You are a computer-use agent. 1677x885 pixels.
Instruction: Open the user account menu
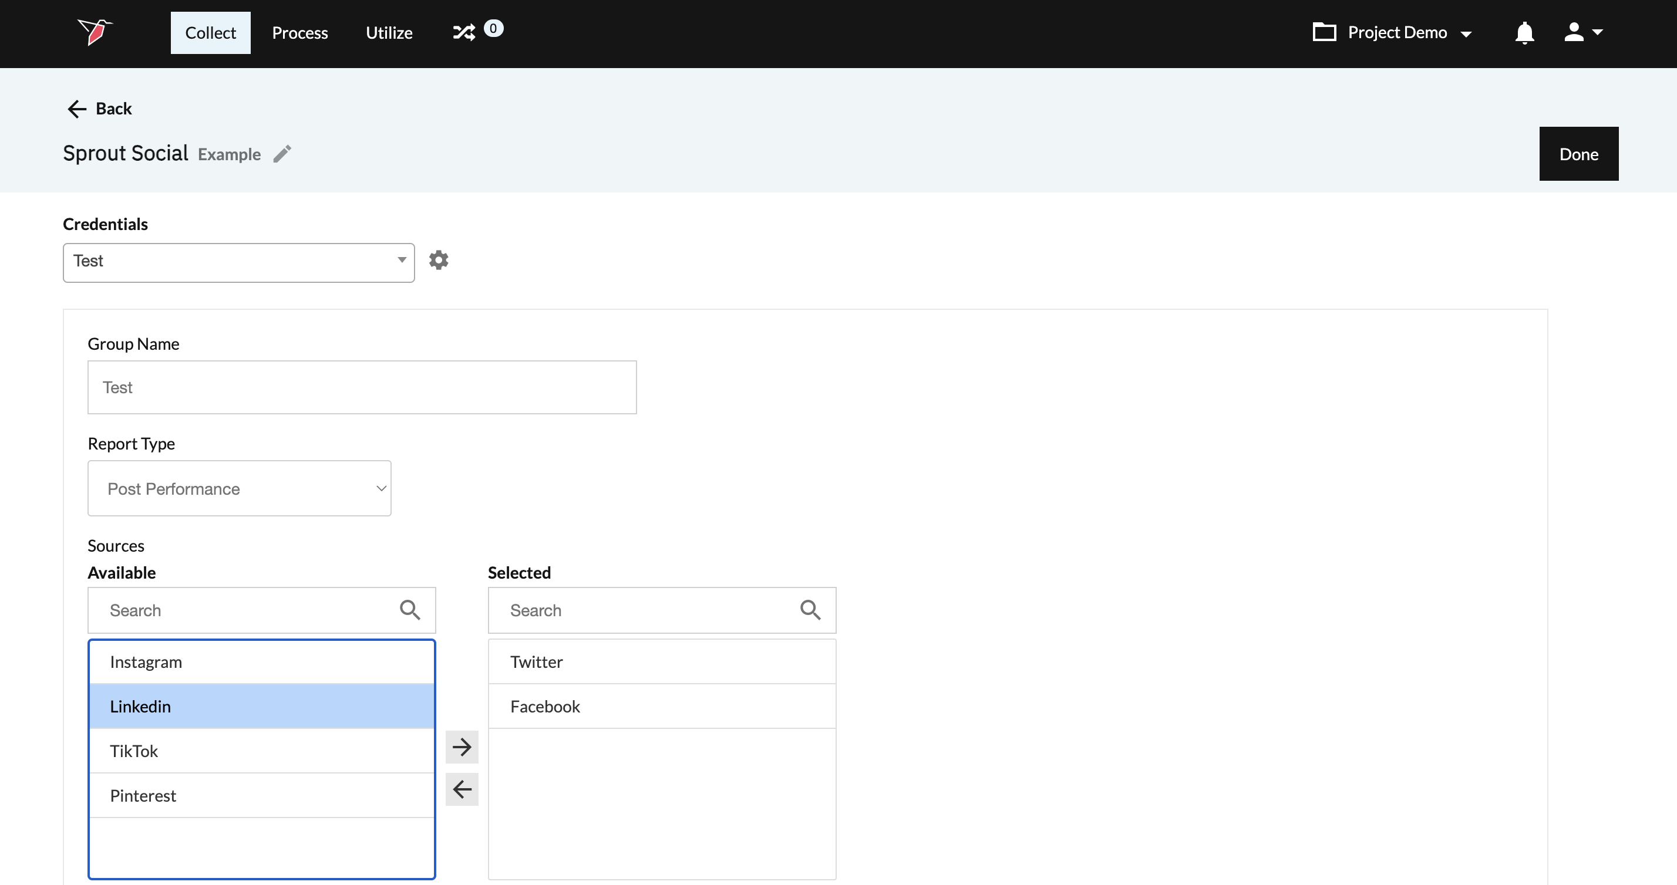(x=1582, y=32)
